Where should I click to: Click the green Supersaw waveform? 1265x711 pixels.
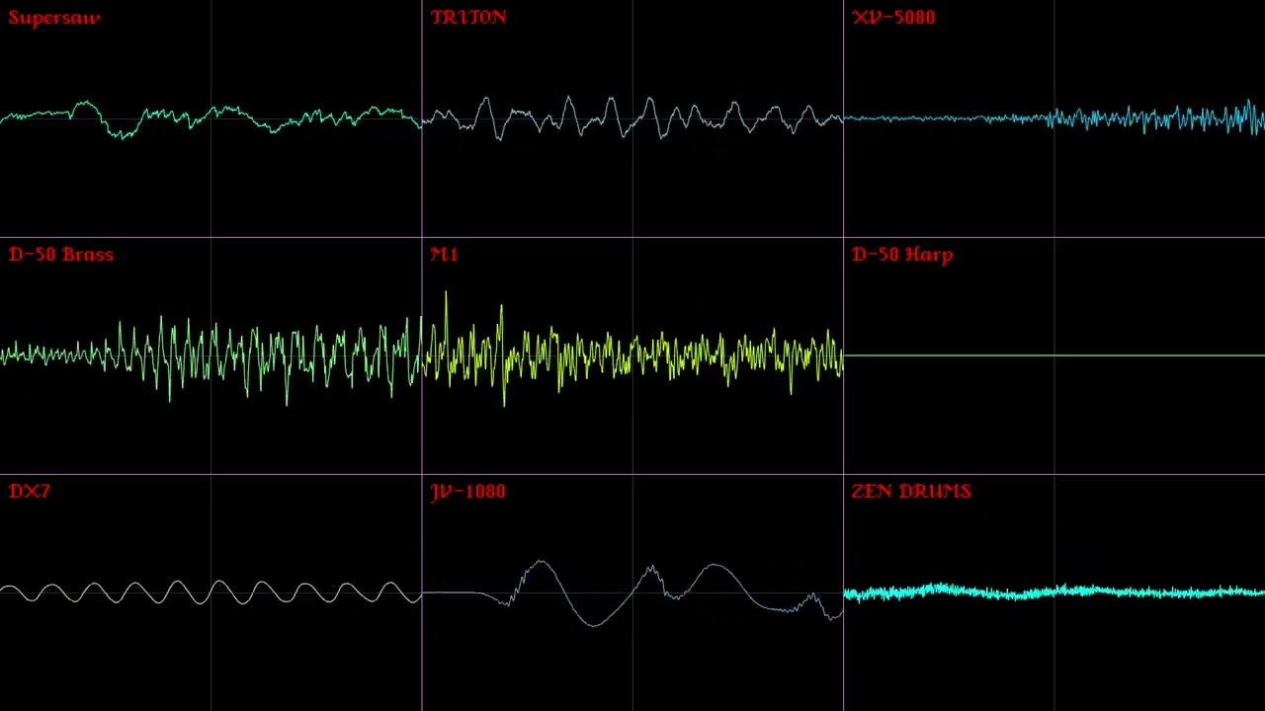(x=211, y=119)
